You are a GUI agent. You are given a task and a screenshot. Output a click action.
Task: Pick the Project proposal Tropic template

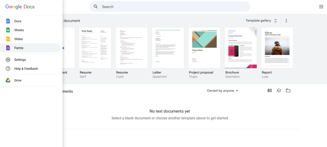coord(204,48)
